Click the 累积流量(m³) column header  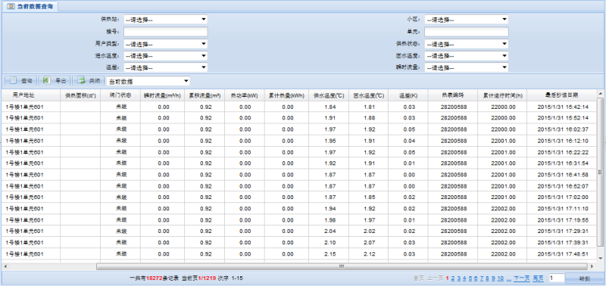(205, 95)
